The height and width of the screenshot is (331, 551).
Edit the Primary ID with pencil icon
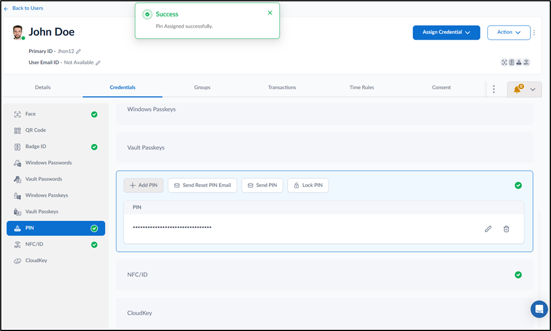point(78,51)
